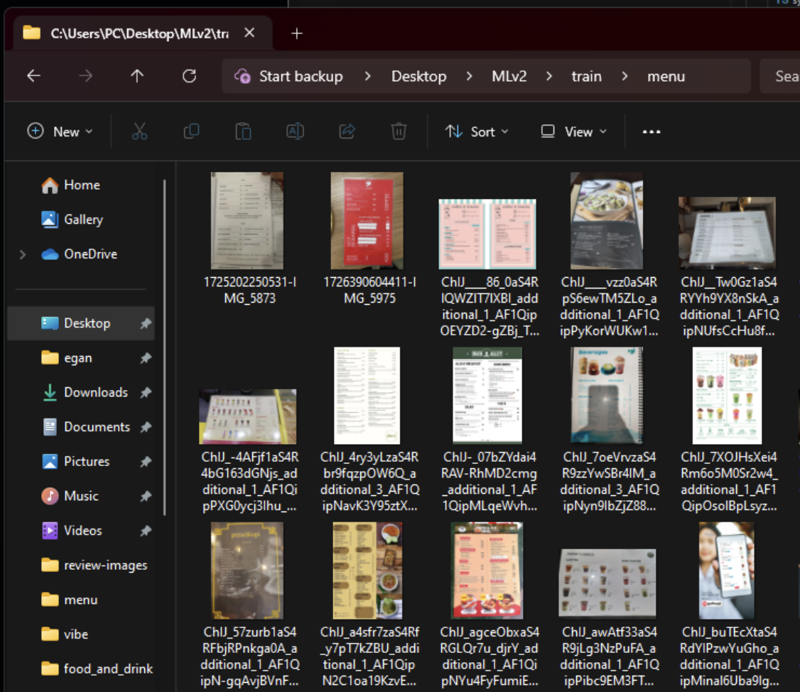Click train in the address breadcrumb
This screenshot has width=800, height=692.
(586, 76)
